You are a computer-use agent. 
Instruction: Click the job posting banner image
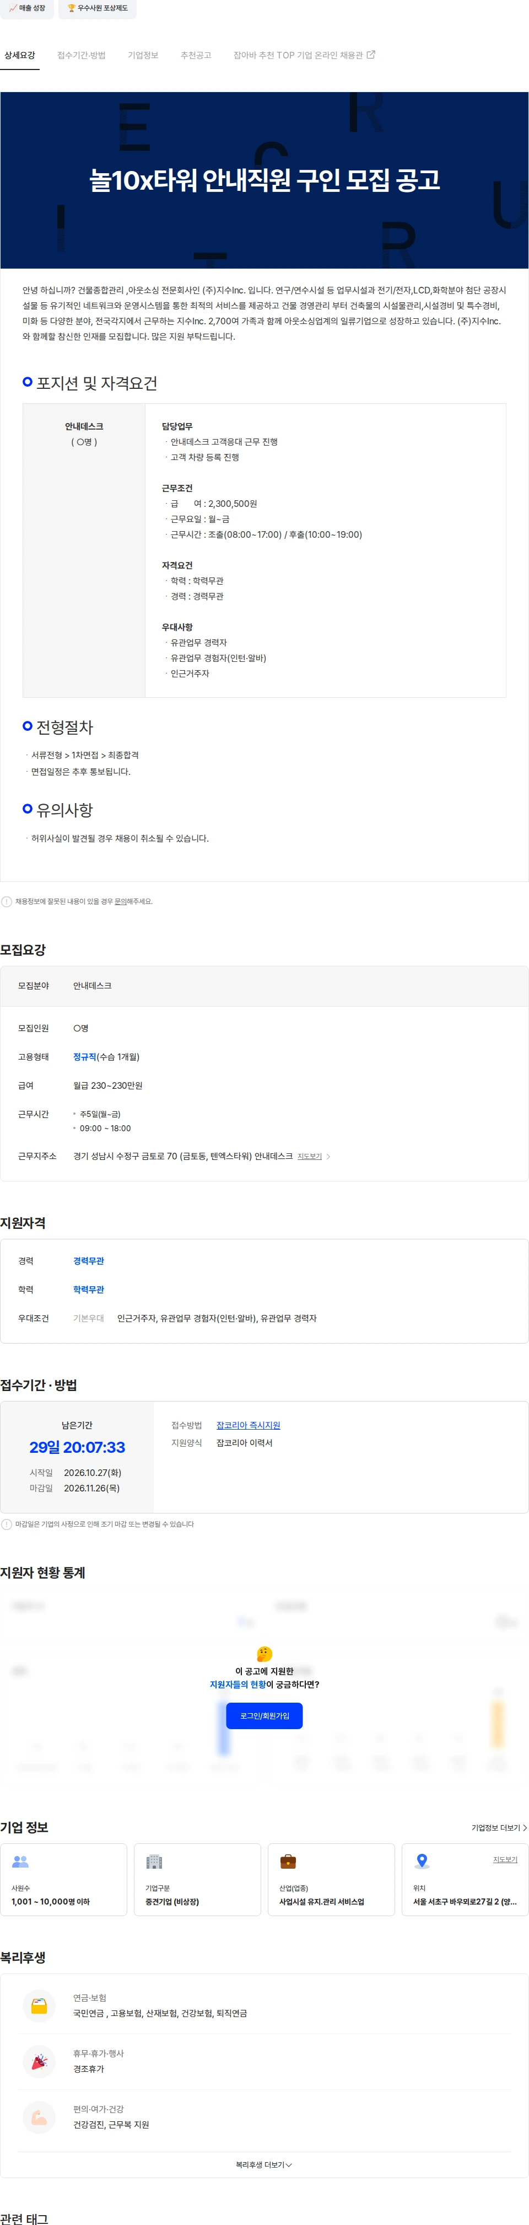pyautogui.click(x=264, y=180)
